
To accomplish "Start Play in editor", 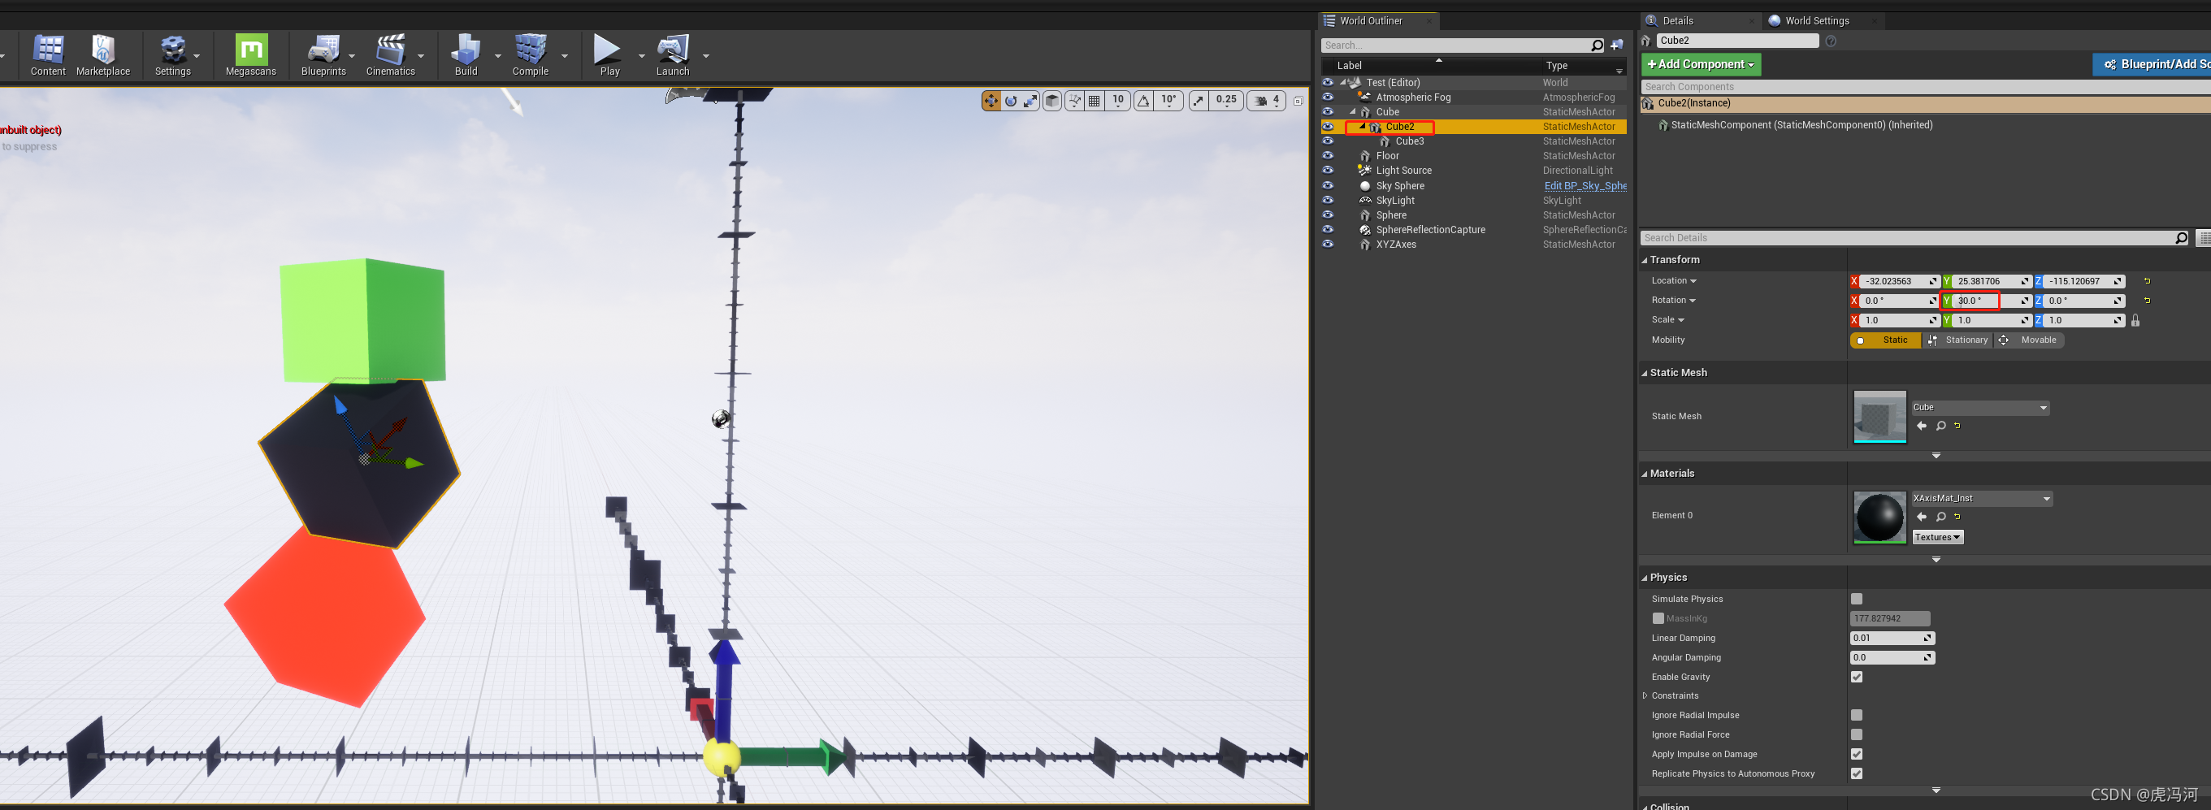I will click(609, 55).
